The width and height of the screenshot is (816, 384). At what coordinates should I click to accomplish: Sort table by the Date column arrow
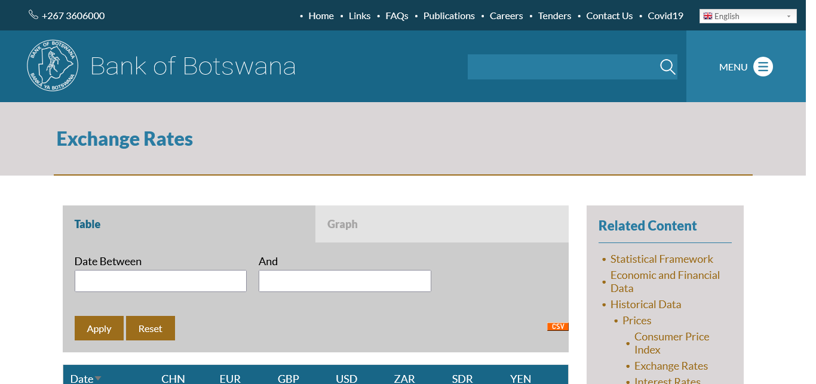coord(98,378)
